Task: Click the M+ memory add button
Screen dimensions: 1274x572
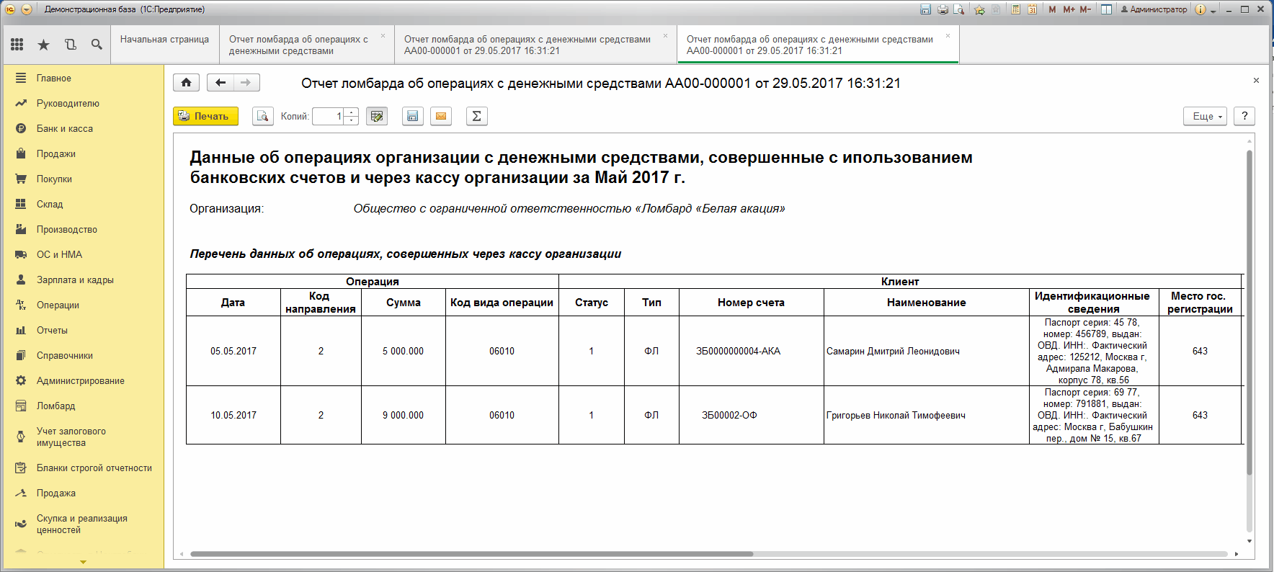Action: (x=1069, y=9)
